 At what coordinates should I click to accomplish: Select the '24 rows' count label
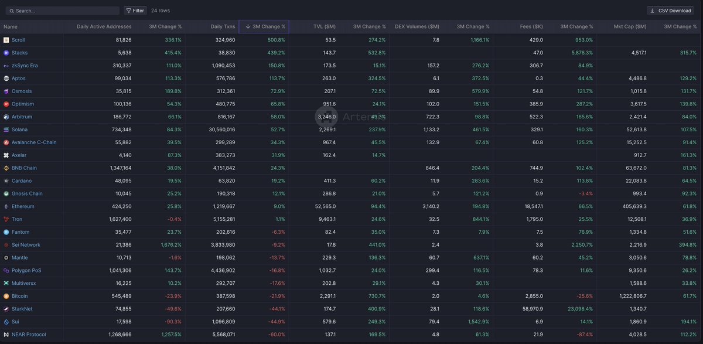coord(160,11)
